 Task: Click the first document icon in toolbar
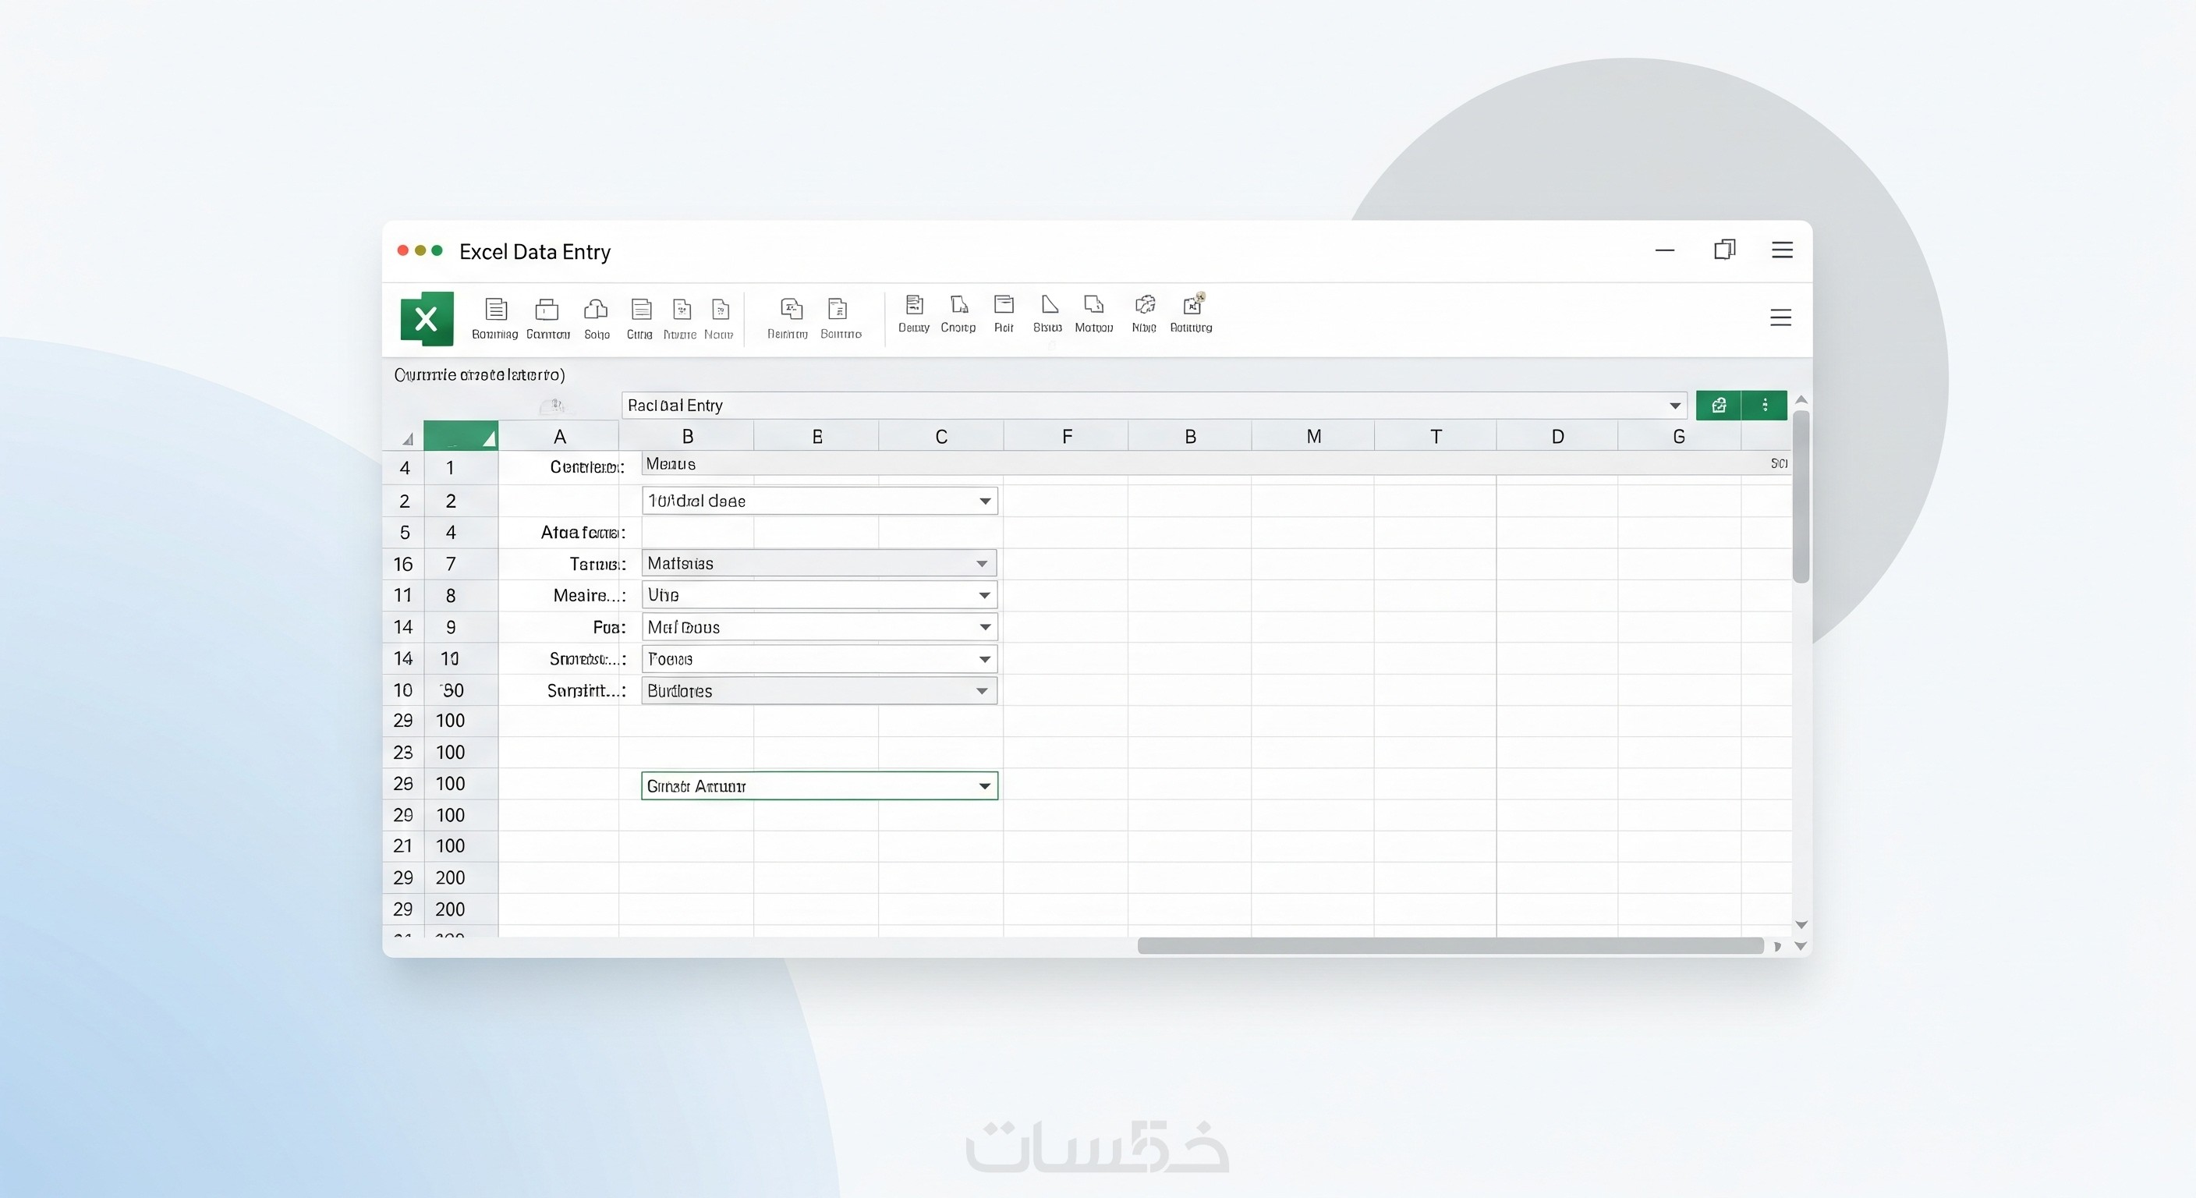[496, 310]
